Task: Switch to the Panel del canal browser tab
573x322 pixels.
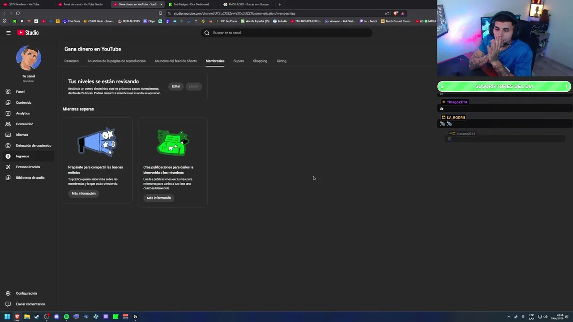Action: click(83, 4)
